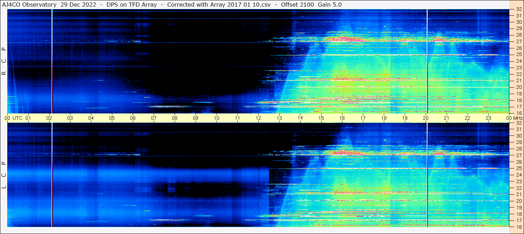Select the 25 MHz tick on LCP scale
The image size is (524, 234).
[518, 168]
